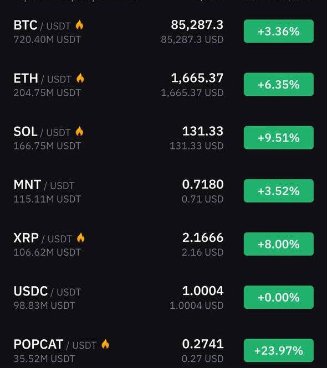Click the +0.00% change badge for USDC

point(279,297)
